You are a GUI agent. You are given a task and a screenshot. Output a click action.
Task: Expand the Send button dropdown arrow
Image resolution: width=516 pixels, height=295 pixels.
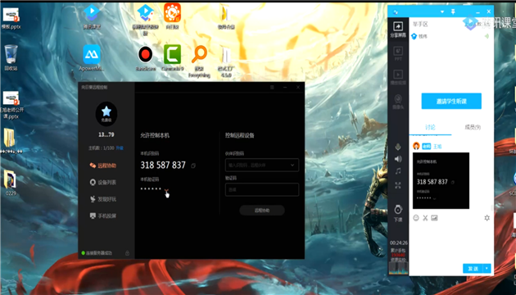[x=487, y=269]
